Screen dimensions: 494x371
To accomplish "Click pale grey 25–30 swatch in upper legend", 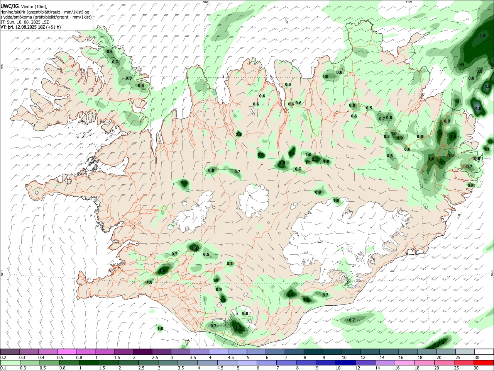I will coord(465,352).
